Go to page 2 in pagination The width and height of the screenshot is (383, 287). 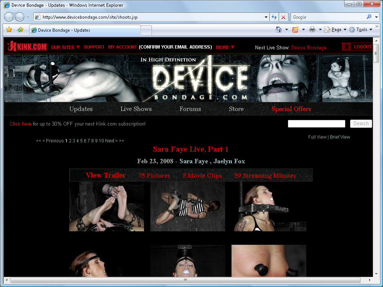click(x=70, y=141)
